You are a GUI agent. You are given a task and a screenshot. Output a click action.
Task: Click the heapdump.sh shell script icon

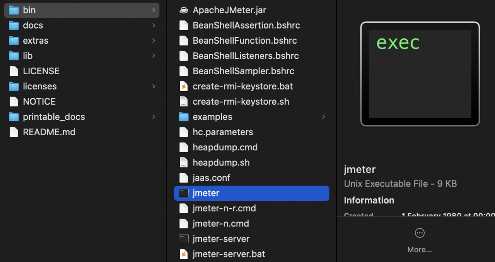click(x=184, y=162)
